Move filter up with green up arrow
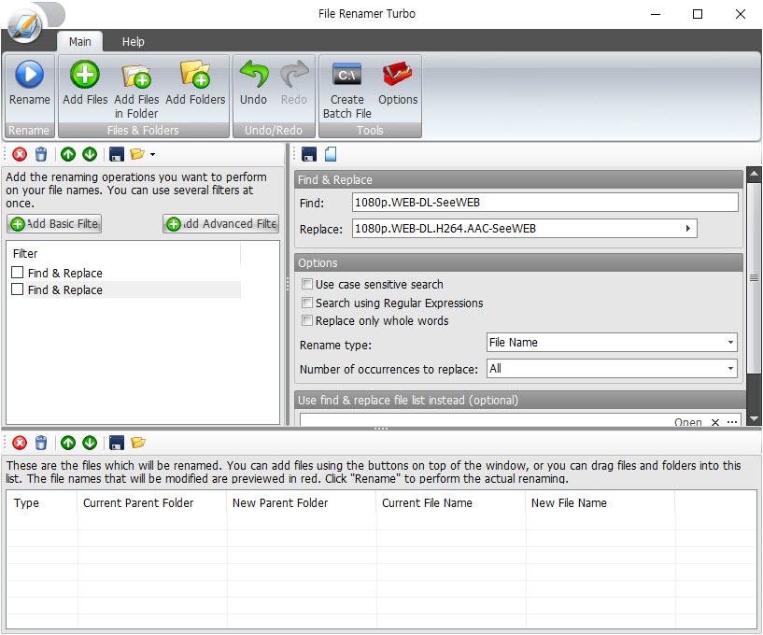 click(67, 154)
